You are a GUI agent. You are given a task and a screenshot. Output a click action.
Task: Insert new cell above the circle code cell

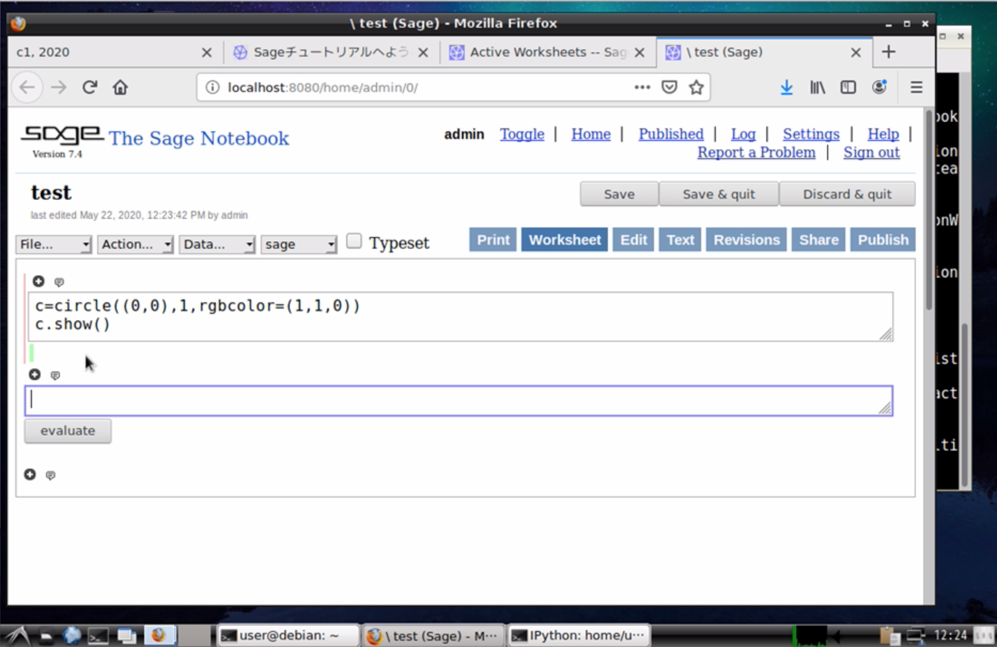point(38,281)
